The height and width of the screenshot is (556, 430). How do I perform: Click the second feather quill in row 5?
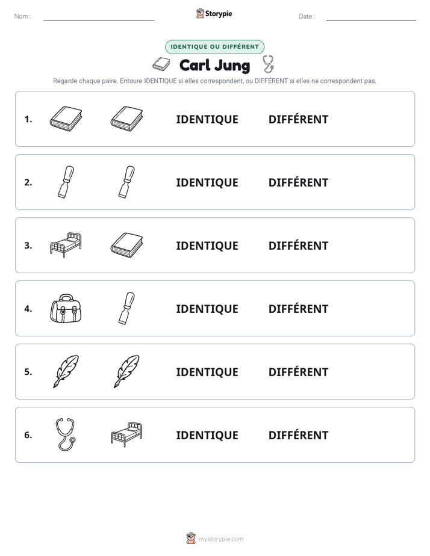point(126,372)
